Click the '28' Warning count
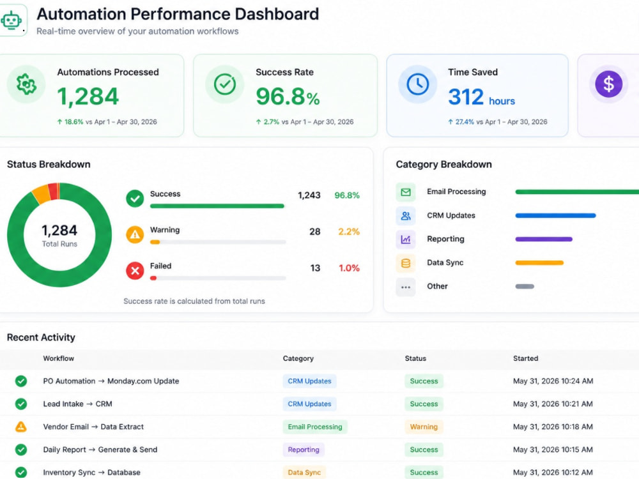This screenshot has width=639, height=479. [314, 232]
